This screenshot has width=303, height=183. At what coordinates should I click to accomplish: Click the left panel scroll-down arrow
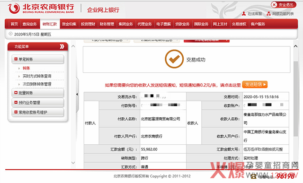73,163
